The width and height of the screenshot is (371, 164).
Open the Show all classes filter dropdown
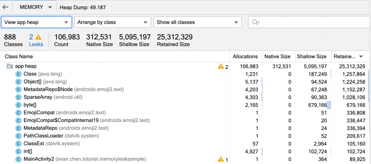click(x=197, y=22)
